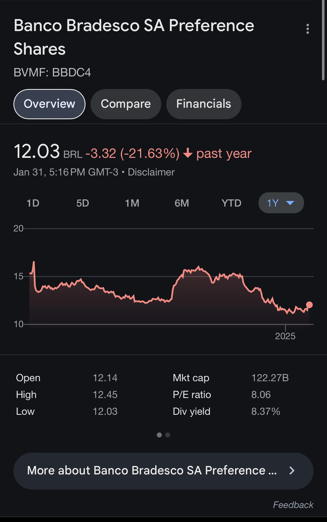This screenshot has height=522, width=327.
Task: Select the 1M chart range
Action: (x=132, y=203)
